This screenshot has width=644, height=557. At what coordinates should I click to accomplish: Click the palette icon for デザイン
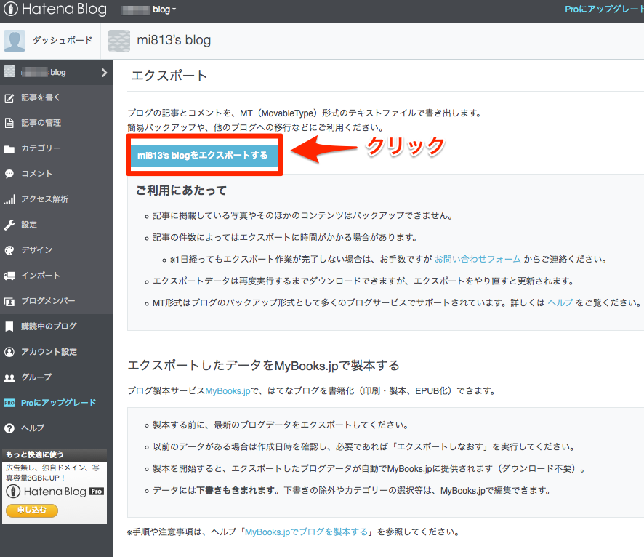point(9,250)
